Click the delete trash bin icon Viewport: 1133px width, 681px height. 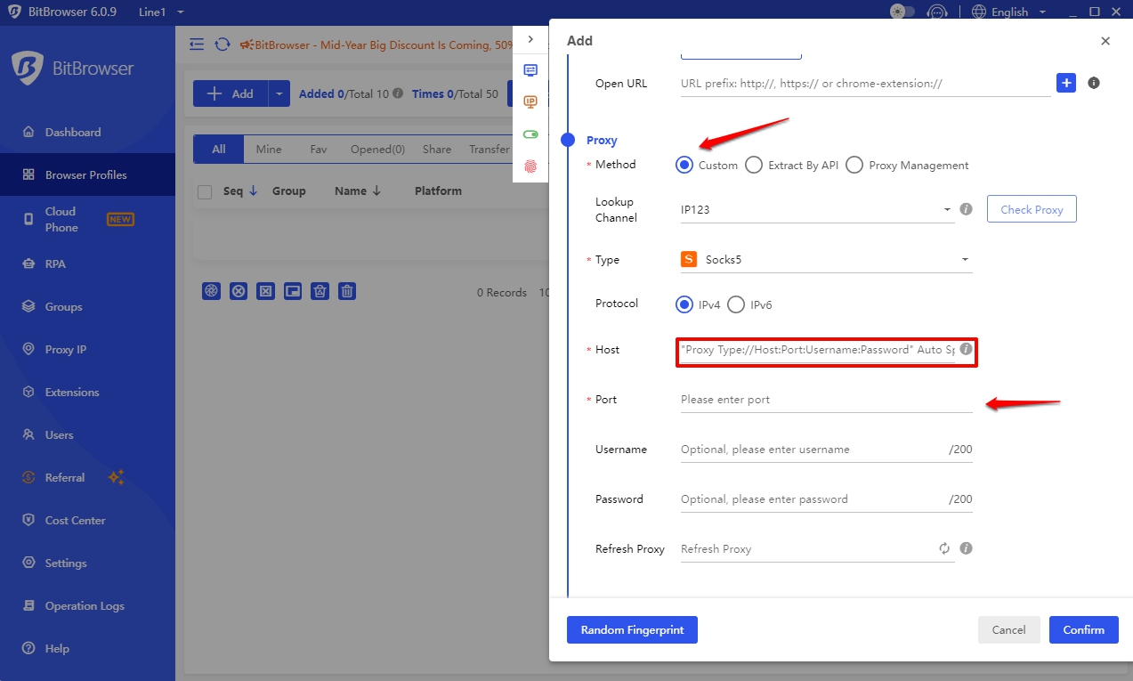point(348,291)
